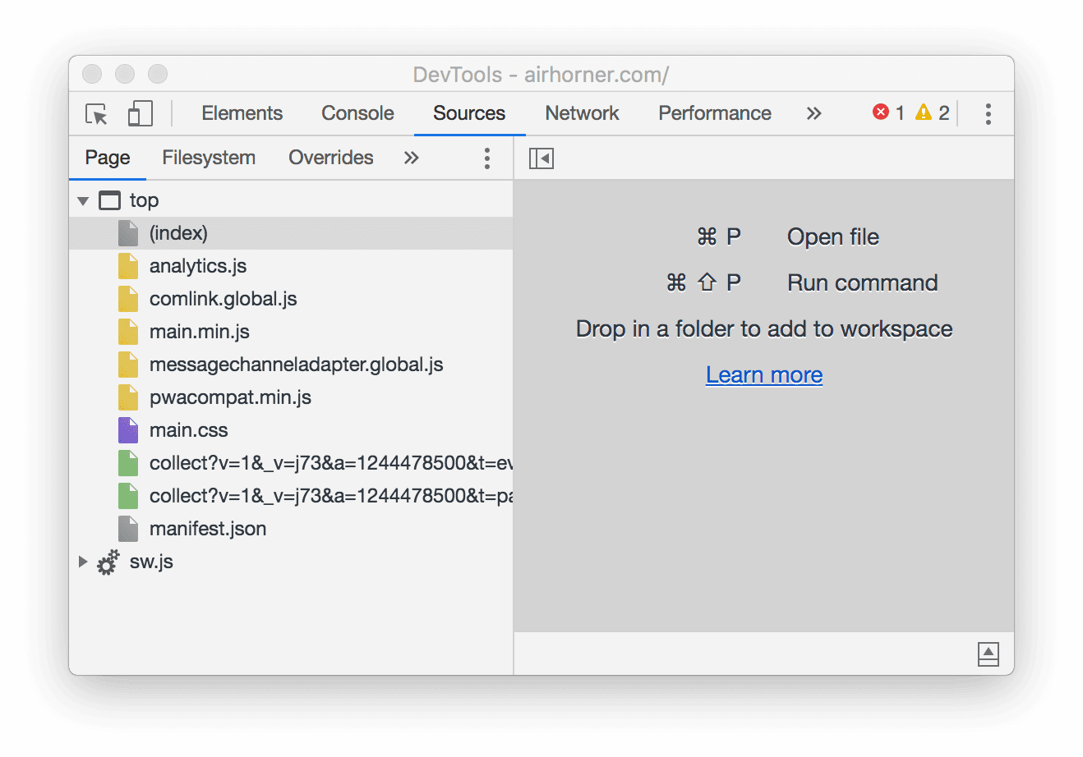This screenshot has width=1083, height=757.
Task: Show more navigator tabs via chevron
Action: point(411,158)
